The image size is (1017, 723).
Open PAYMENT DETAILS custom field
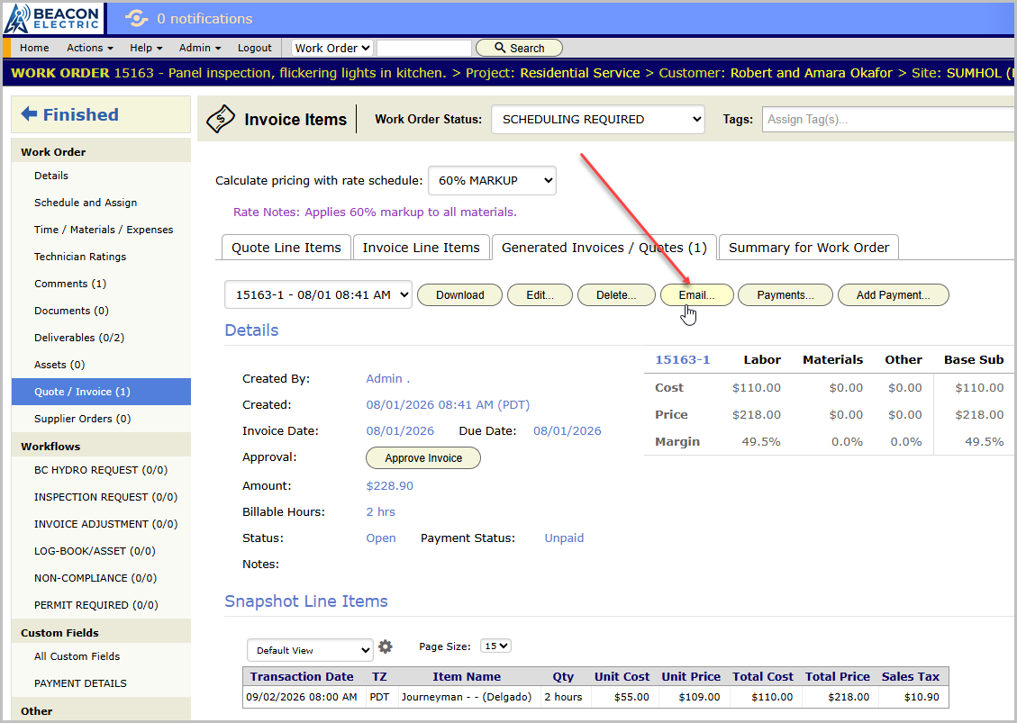click(x=80, y=683)
